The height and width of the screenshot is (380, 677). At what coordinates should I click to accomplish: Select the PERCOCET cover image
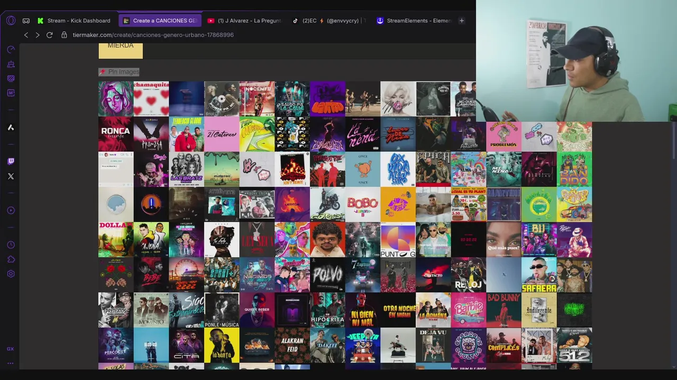116,345
